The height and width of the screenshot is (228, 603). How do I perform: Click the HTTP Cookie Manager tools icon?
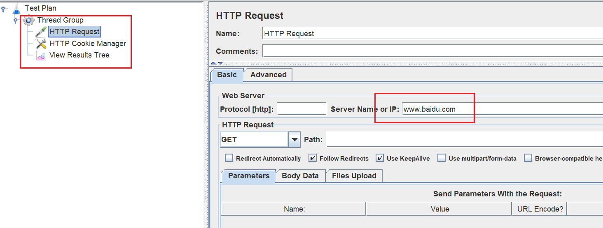pyautogui.click(x=41, y=44)
